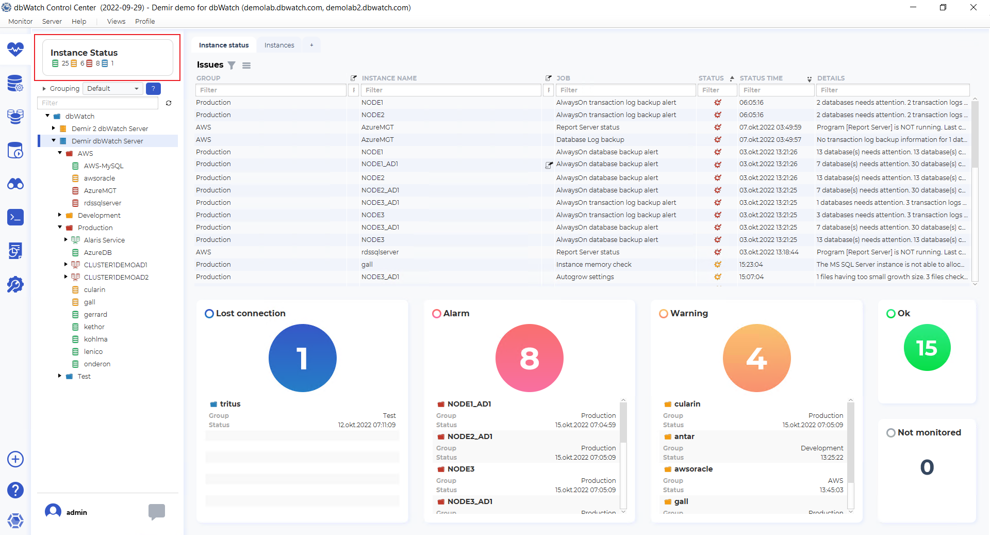Open the database management gear icon

pos(15,83)
